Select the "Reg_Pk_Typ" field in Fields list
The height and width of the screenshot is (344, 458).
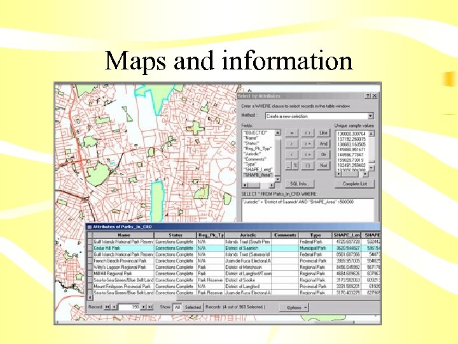coord(258,148)
